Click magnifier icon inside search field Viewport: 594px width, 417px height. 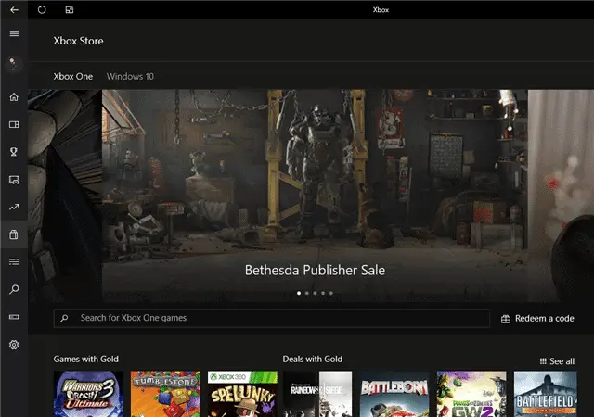click(64, 318)
